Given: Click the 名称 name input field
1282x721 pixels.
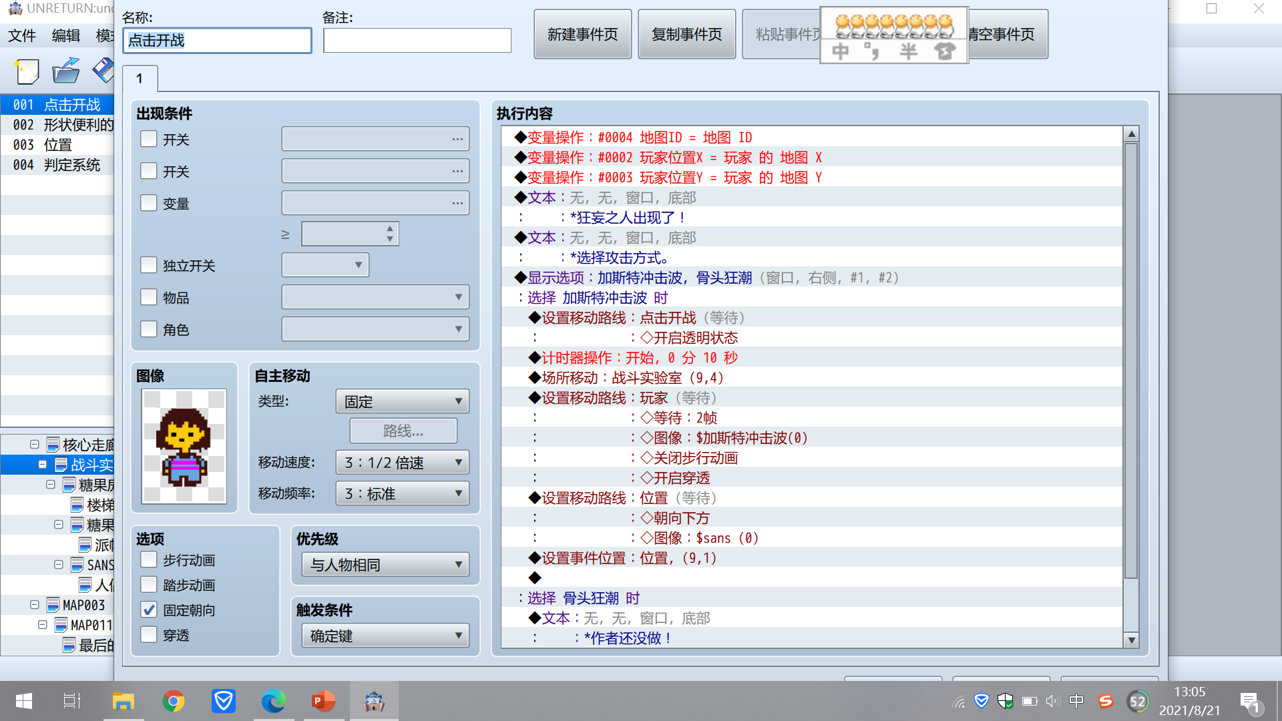Looking at the screenshot, I should tap(218, 40).
